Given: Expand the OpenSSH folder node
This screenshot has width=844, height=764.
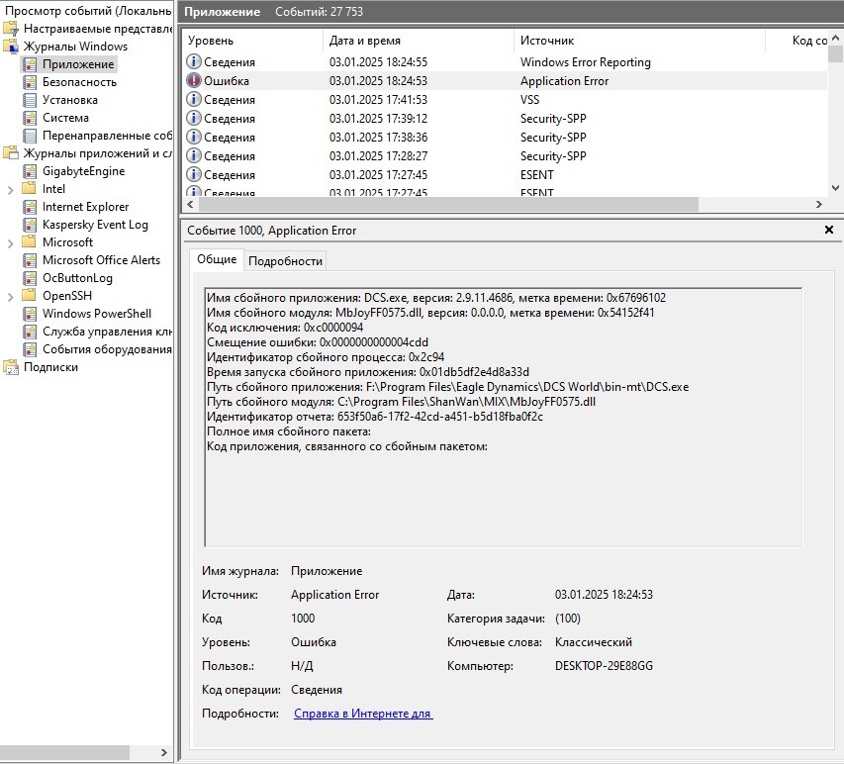Looking at the screenshot, I should click(x=10, y=296).
